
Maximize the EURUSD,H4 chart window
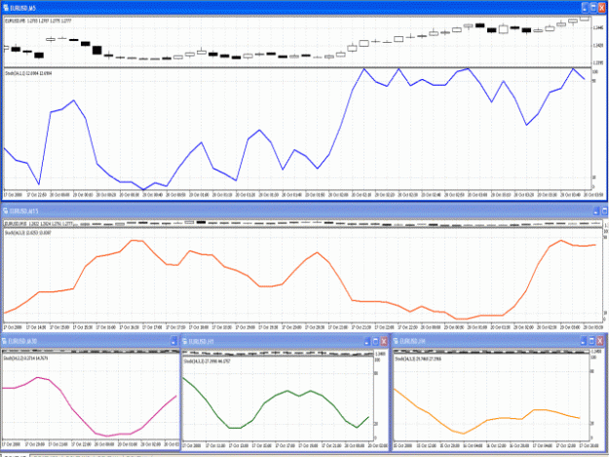tap(591, 341)
